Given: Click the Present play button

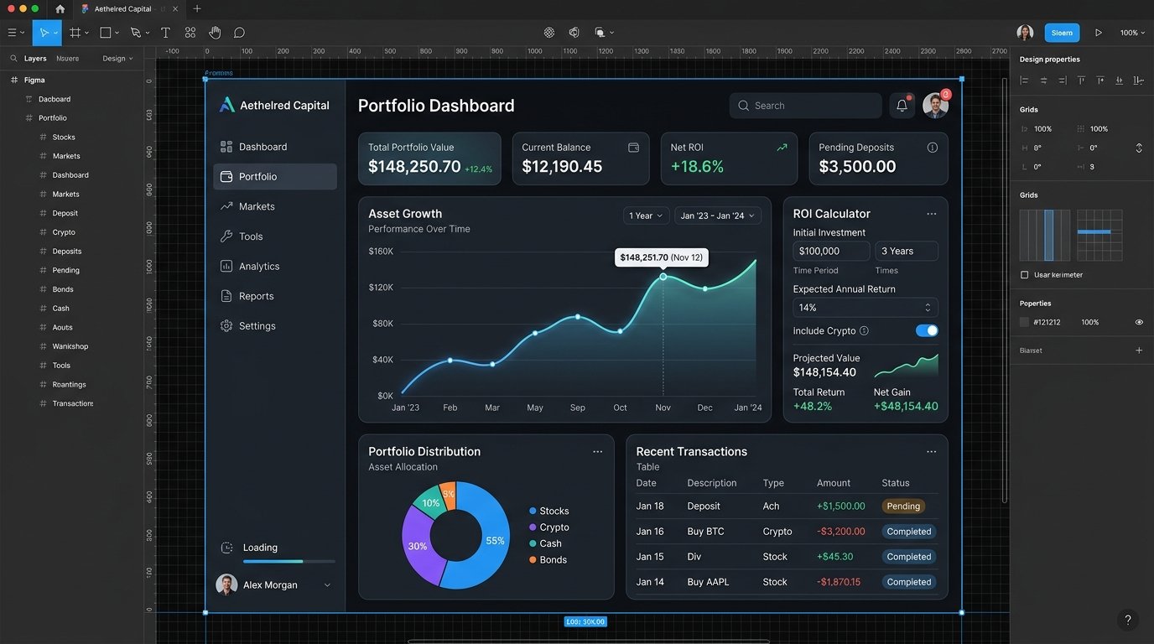Looking at the screenshot, I should 1099,33.
